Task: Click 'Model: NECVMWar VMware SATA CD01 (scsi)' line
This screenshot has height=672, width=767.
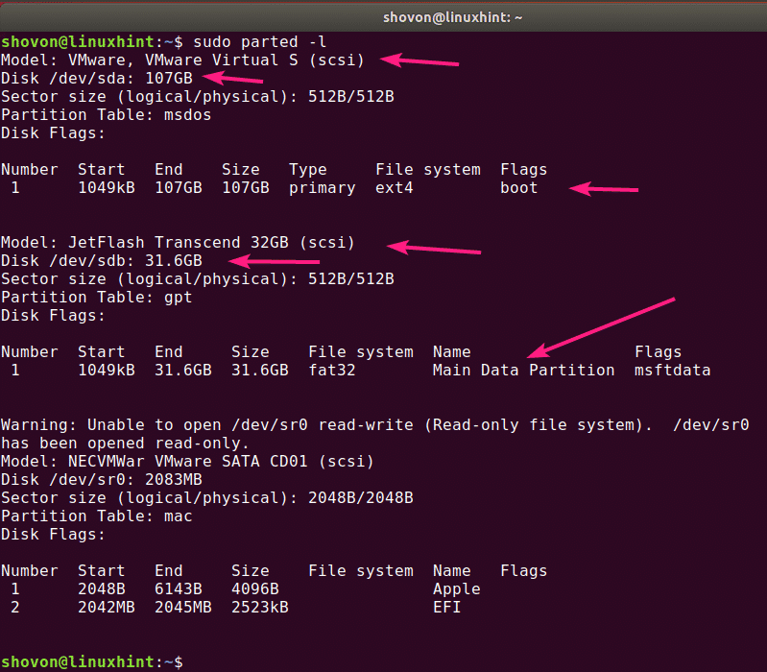Action: tap(187, 461)
